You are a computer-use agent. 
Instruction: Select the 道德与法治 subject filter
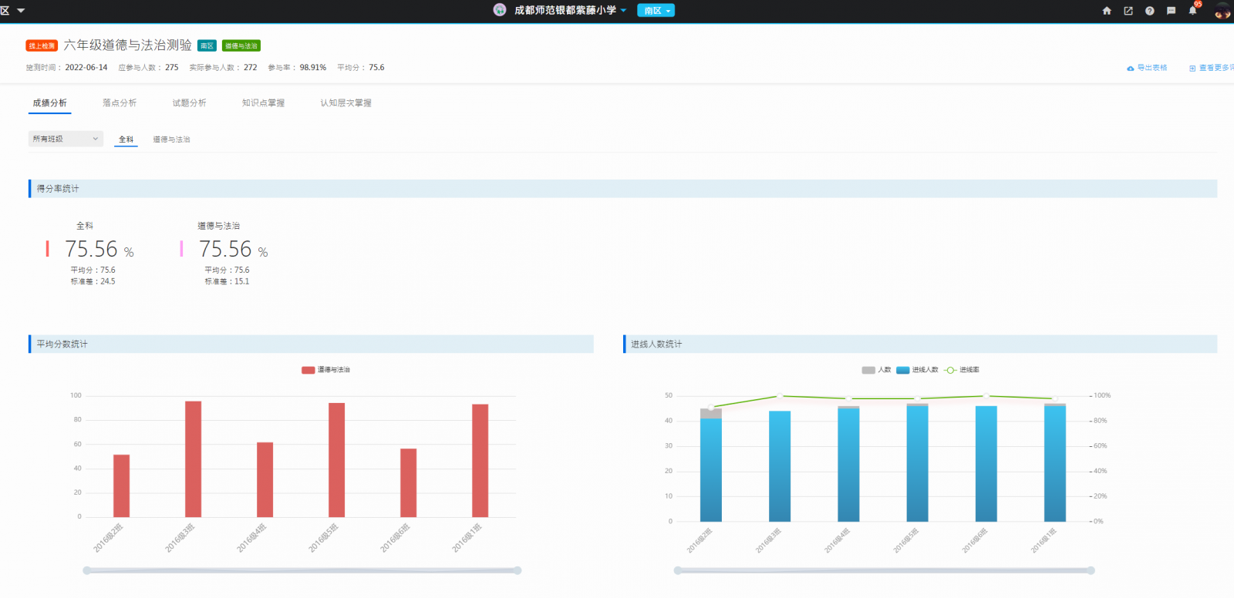coord(171,139)
